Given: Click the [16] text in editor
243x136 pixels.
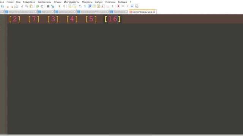Looking at the screenshot, I should 113,19.
